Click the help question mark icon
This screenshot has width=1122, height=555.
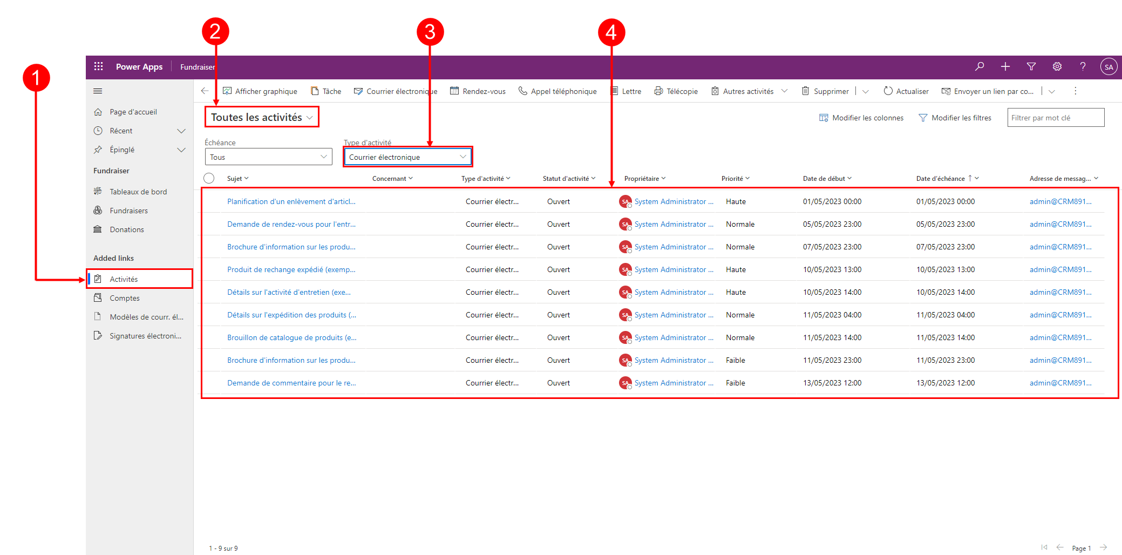click(1083, 66)
